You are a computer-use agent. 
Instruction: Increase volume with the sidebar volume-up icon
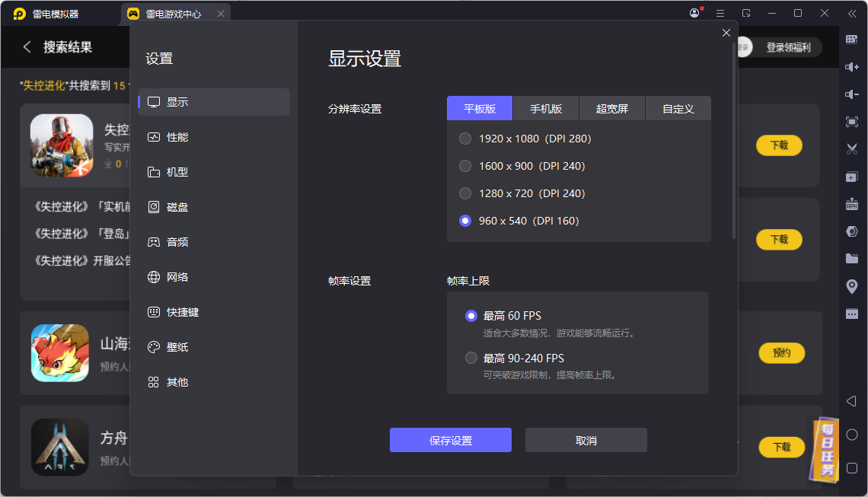(x=852, y=67)
